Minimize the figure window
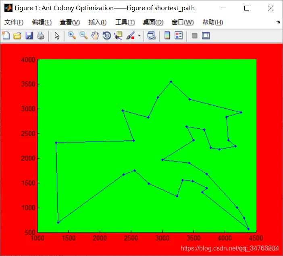Viewport: 283px width, 256px height. tap(223, 8)
